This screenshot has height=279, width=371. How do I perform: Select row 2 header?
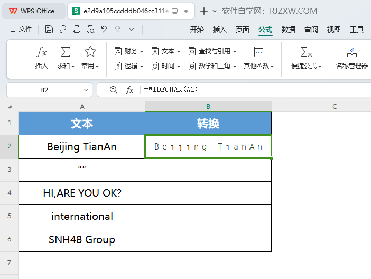point(9,146)
